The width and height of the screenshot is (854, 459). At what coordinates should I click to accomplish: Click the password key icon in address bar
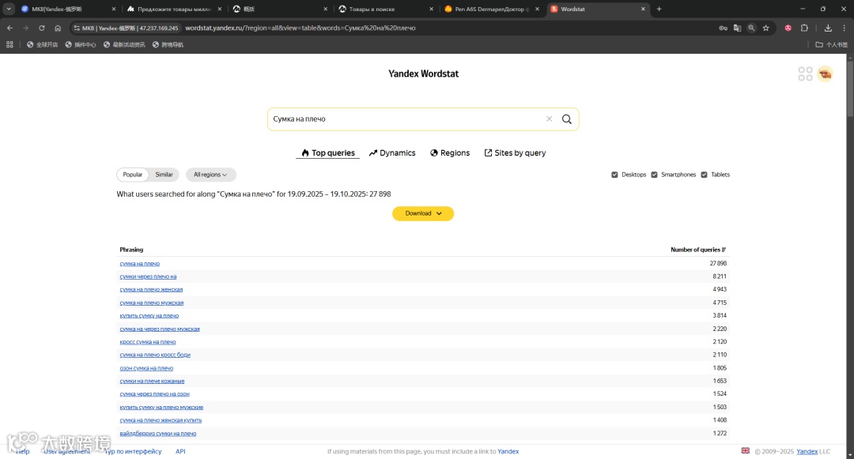724,28
